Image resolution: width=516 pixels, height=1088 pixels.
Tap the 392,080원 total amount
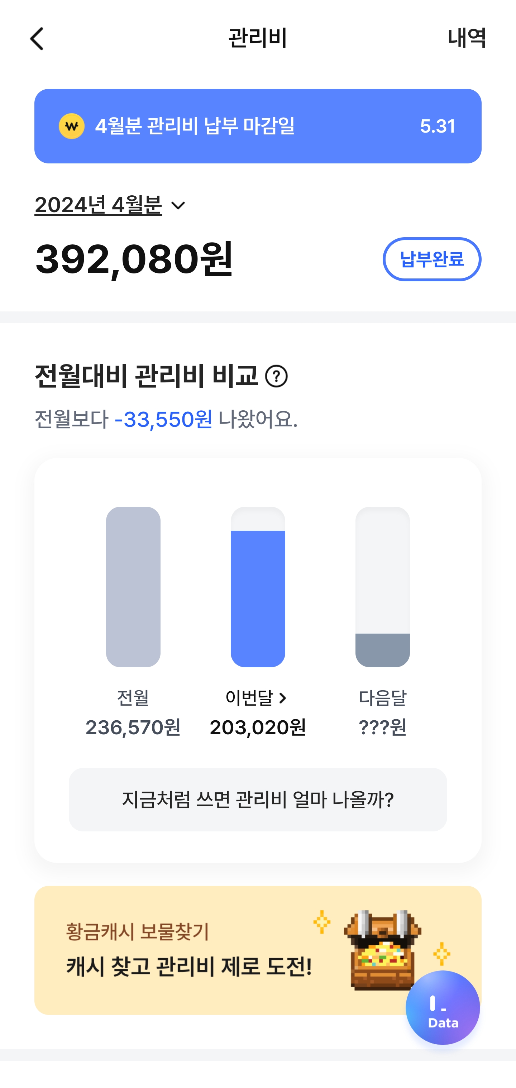click(x=134, y=259)
